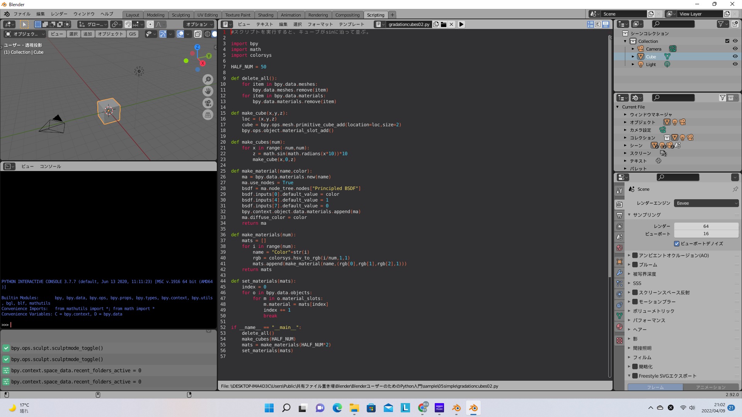Expand the Camera item in outliner
Screen dimensions: 742x417
coord(633,49)
